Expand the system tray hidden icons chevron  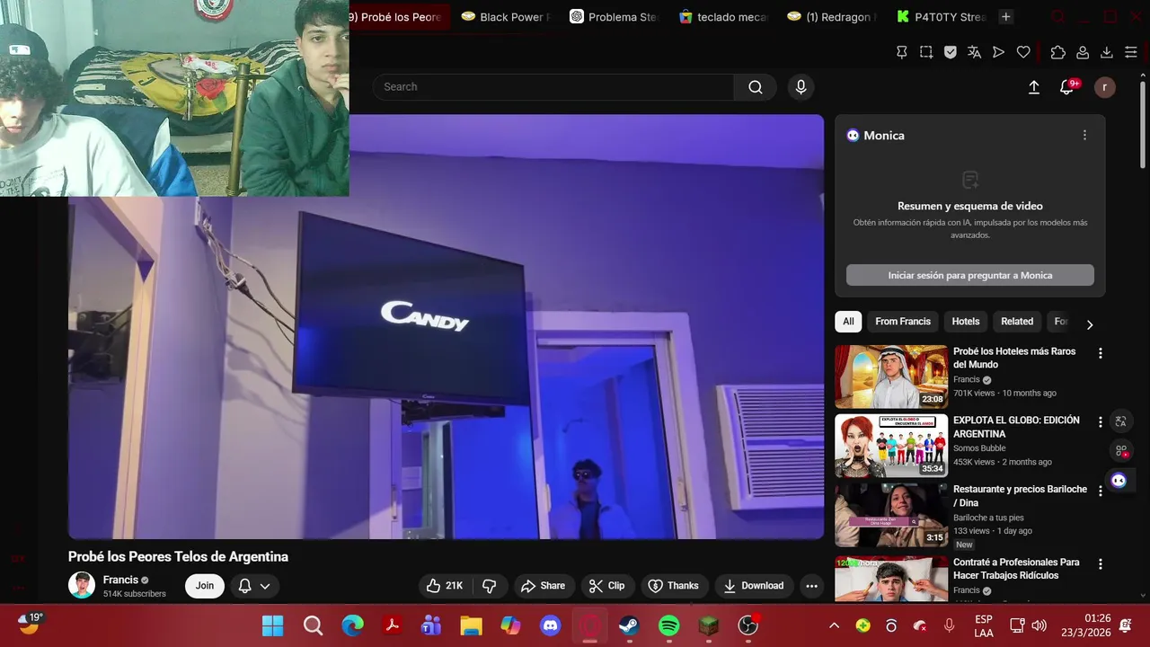pos(834,625)
